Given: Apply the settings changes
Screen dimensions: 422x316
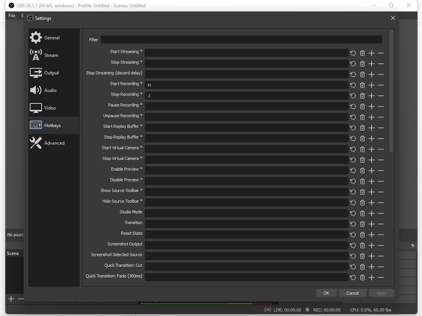Looking at the screenshot, I should 381,293.
